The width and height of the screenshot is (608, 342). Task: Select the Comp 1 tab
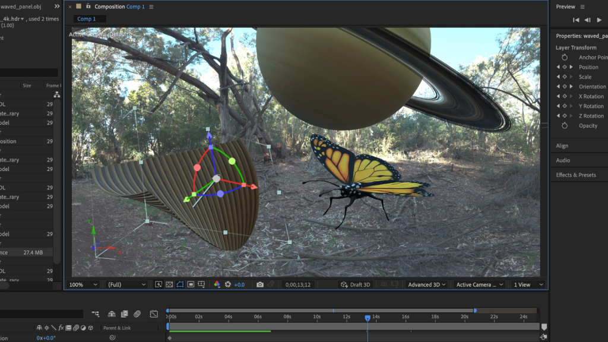click(x=87, y=19)
